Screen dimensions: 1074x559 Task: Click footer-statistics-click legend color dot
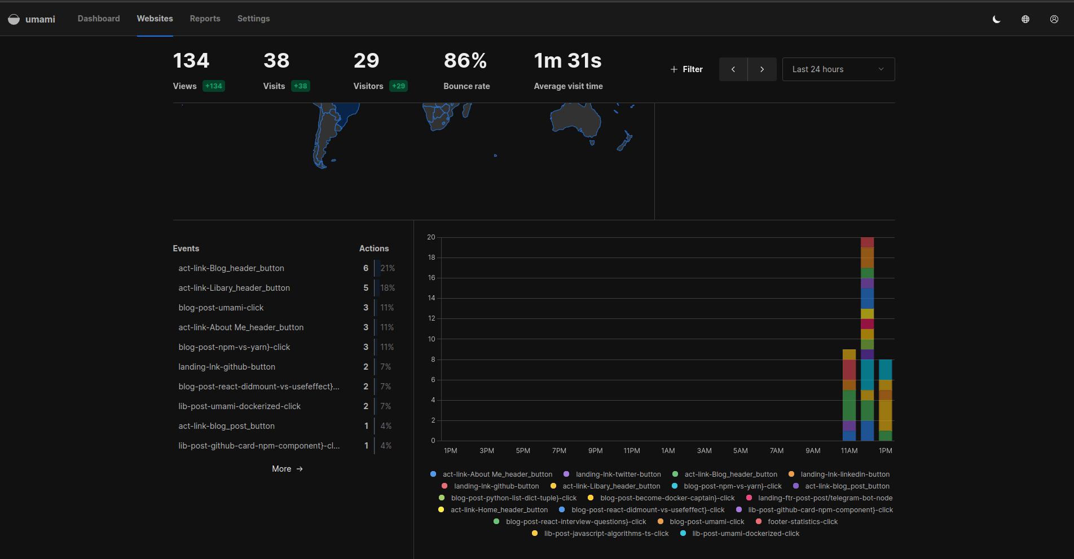pyautogui.click(x=759, y=522)
